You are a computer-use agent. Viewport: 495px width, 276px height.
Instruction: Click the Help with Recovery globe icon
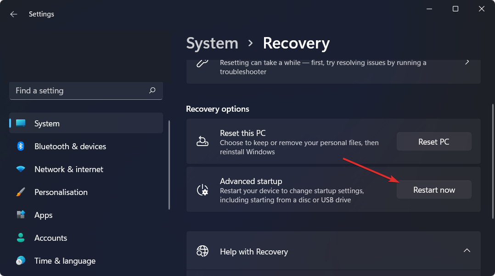[202, 251]
